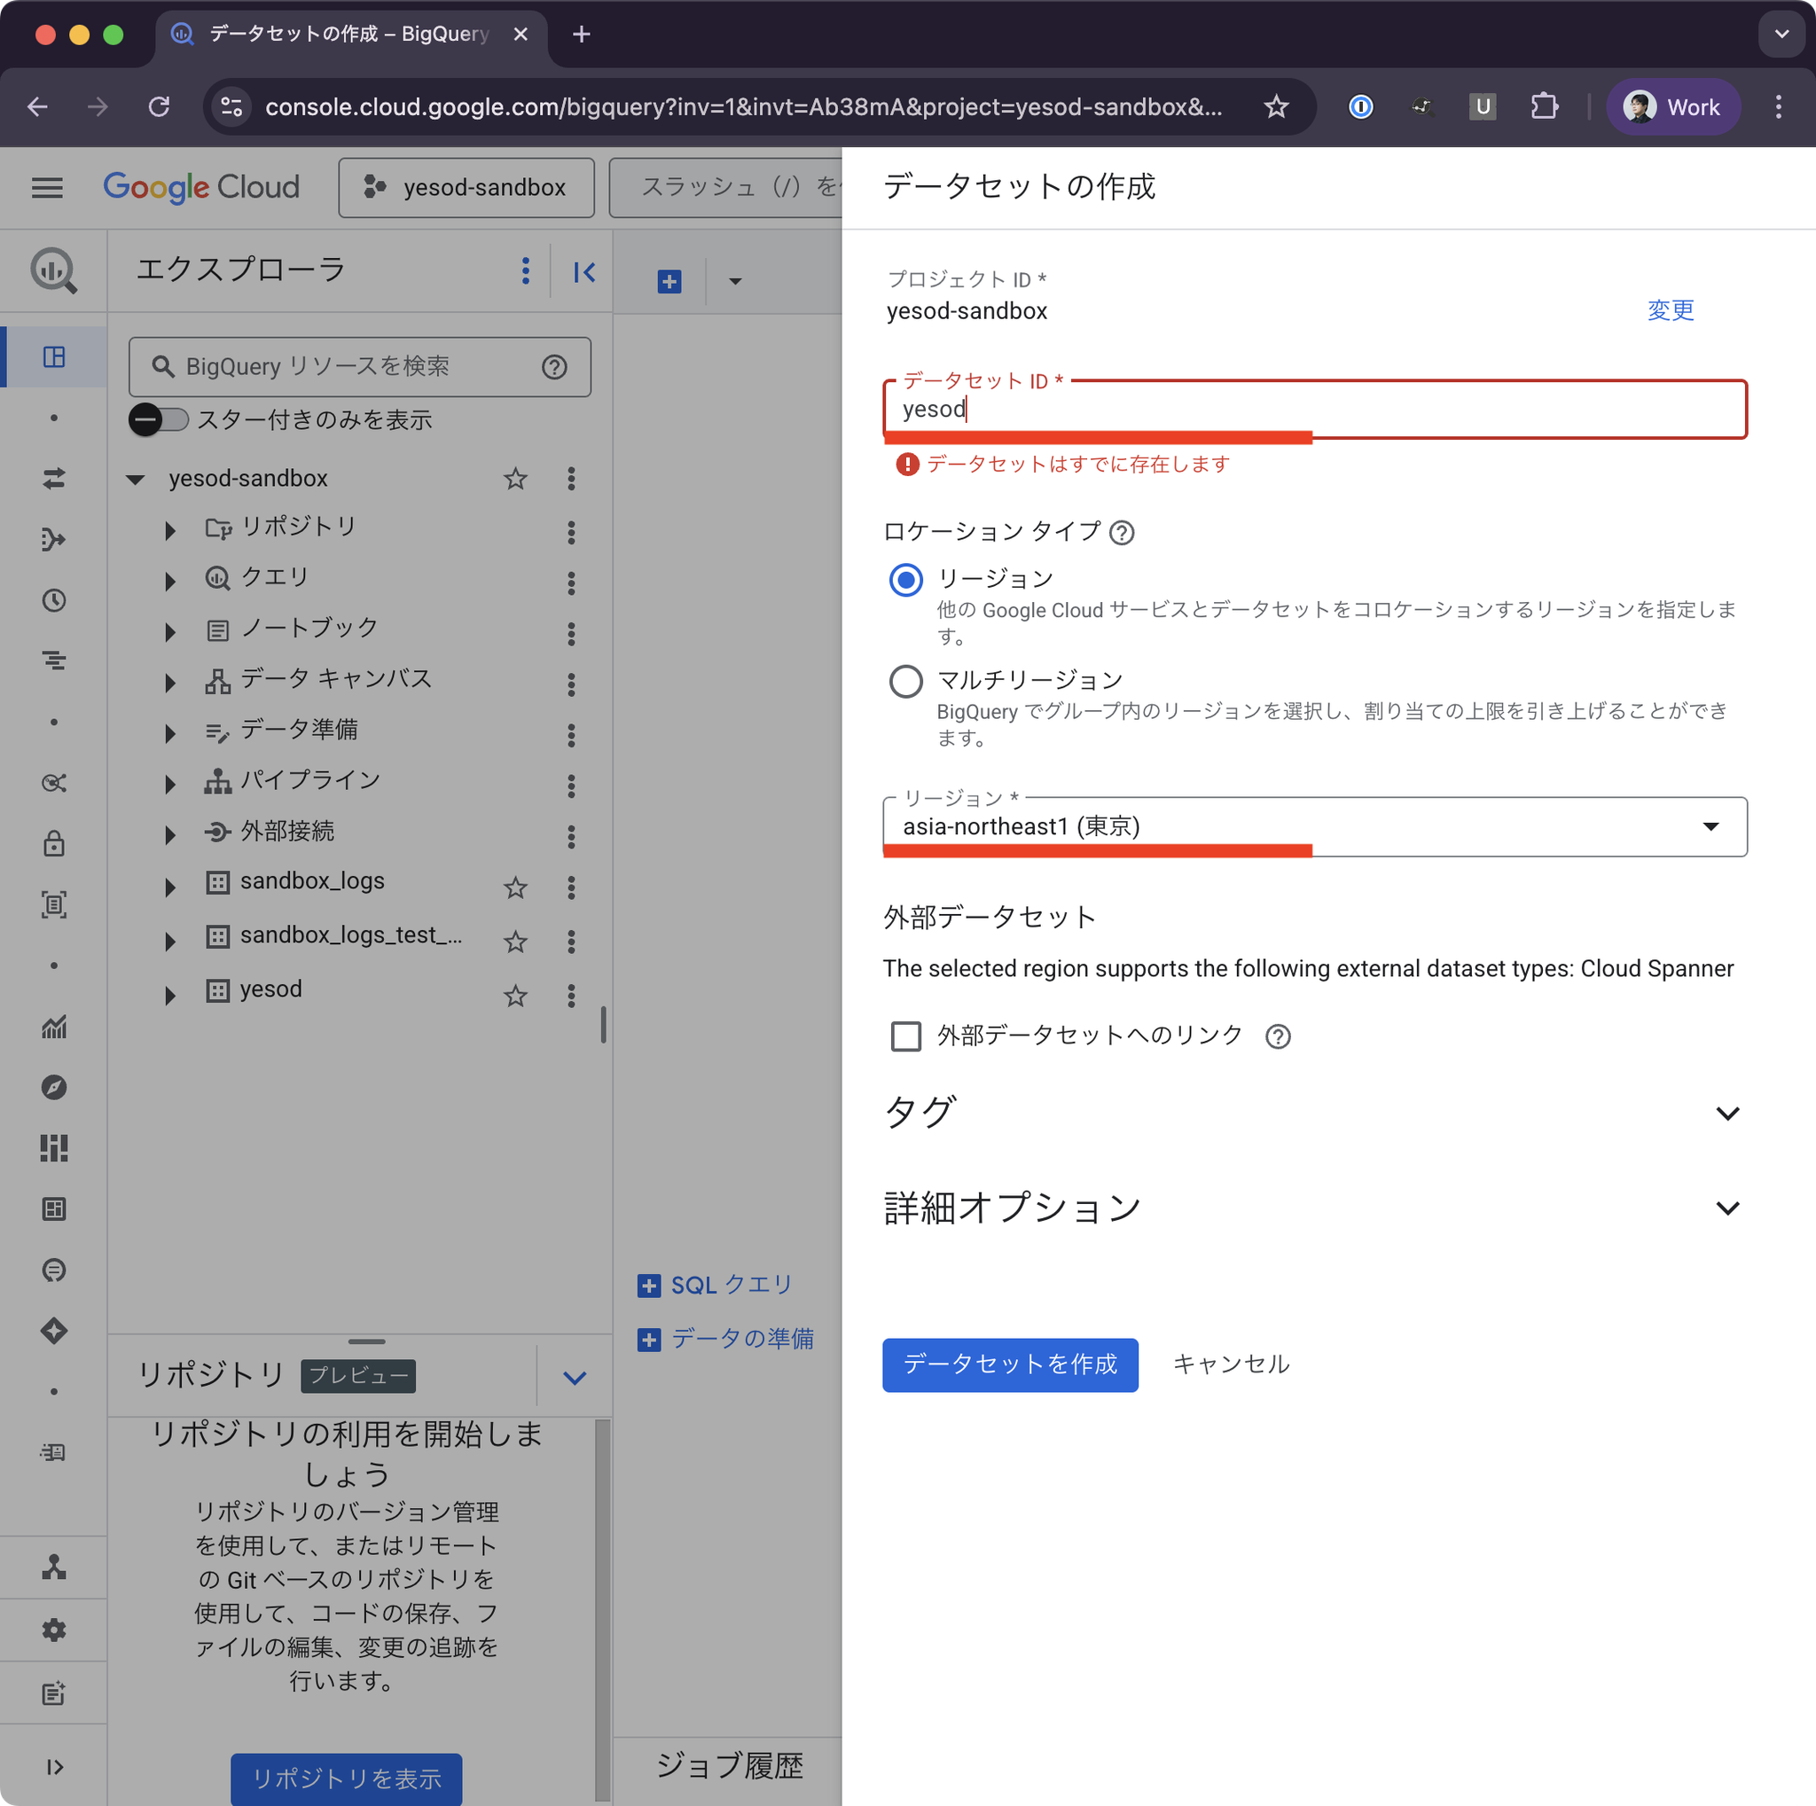Image resolution: width=1816 pixels, height=1806 pixels.
Task: Open explorer panel three-dot menu
Action: pos(526,270)
